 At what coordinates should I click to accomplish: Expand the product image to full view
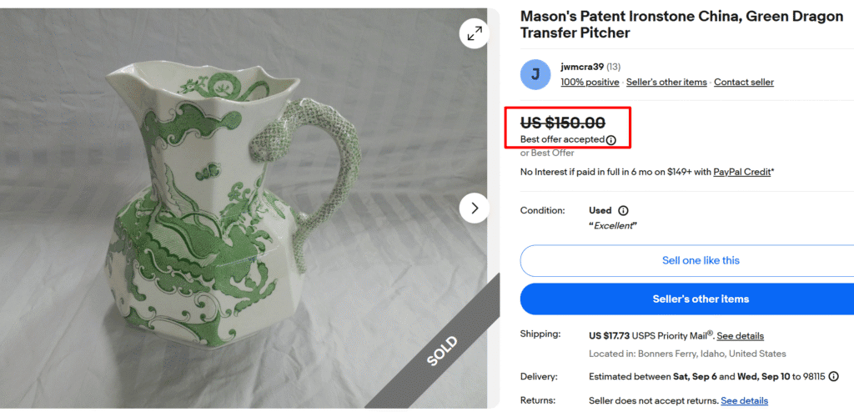[474, 33]
